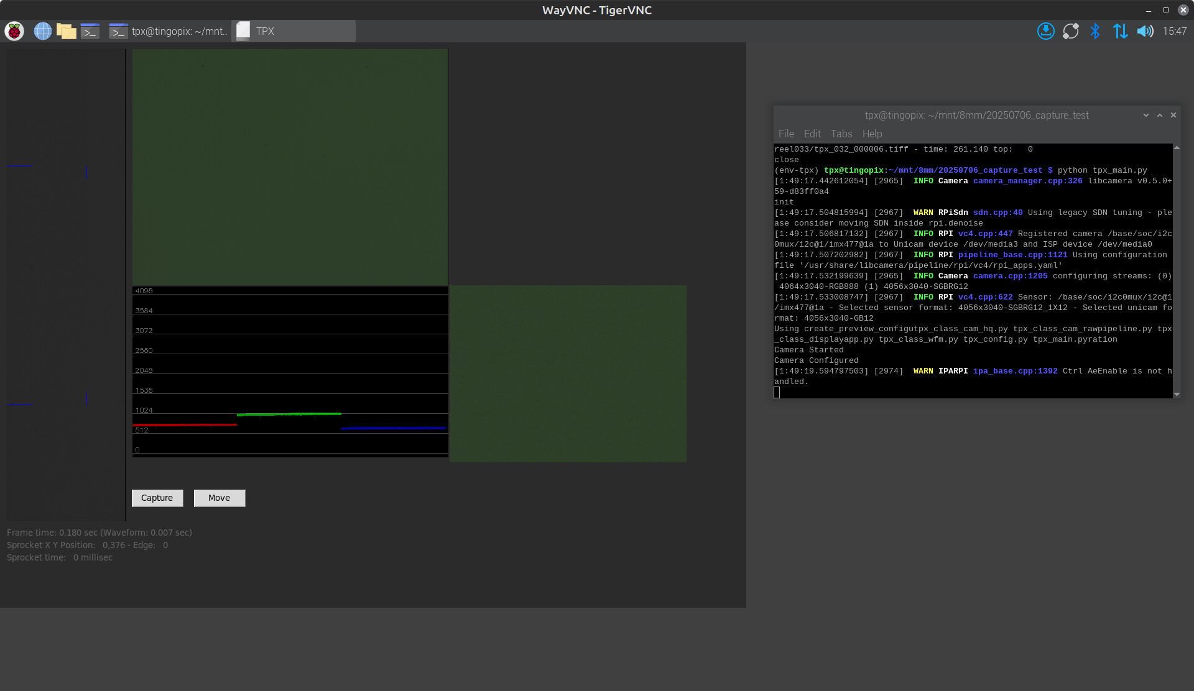Switch to the TPX taskbar window

(293, 31)
